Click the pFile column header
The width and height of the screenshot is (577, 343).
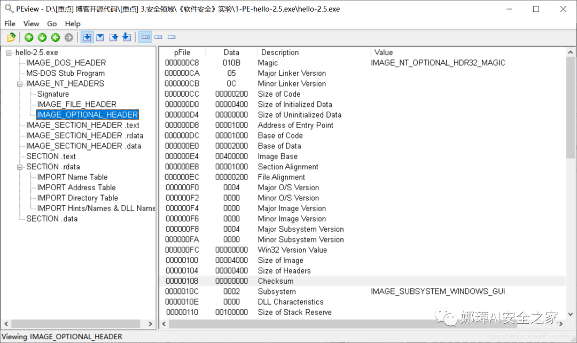coord(182,52)
